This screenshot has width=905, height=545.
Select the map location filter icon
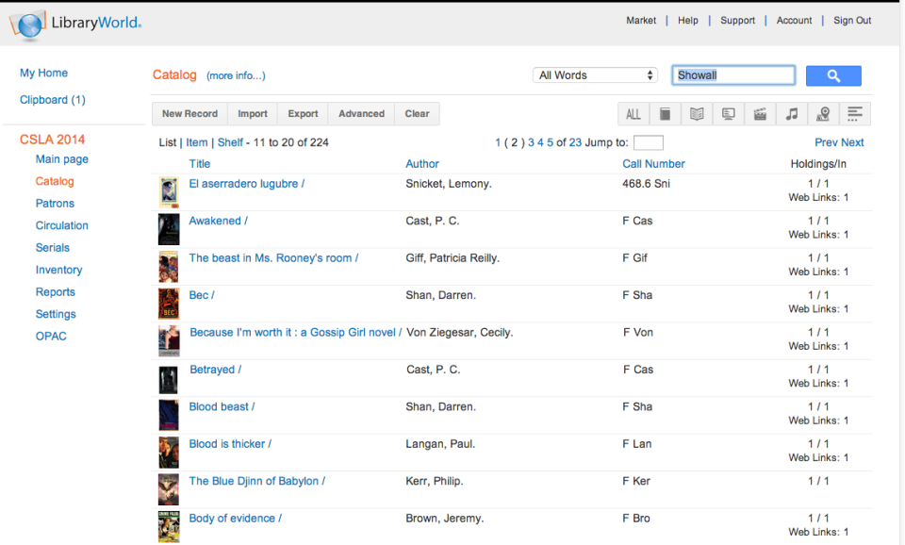pyautogui.click(x=822, y=113)
